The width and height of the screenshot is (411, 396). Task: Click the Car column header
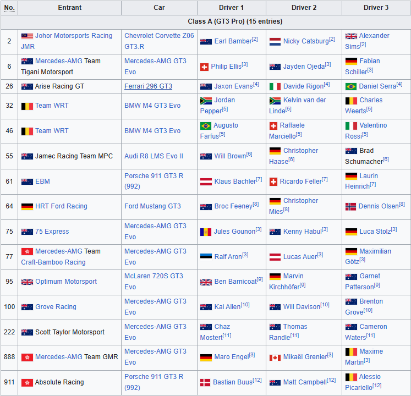tap(159, 8)
